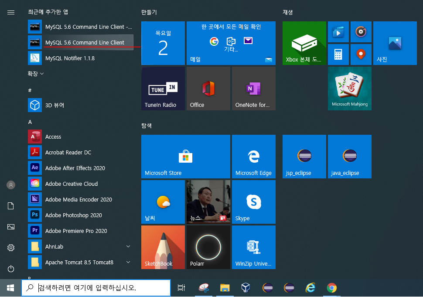The height and width of the screenshot is (297, 423).
Task: Open the Maps small tile
Action: click(361, 55)
